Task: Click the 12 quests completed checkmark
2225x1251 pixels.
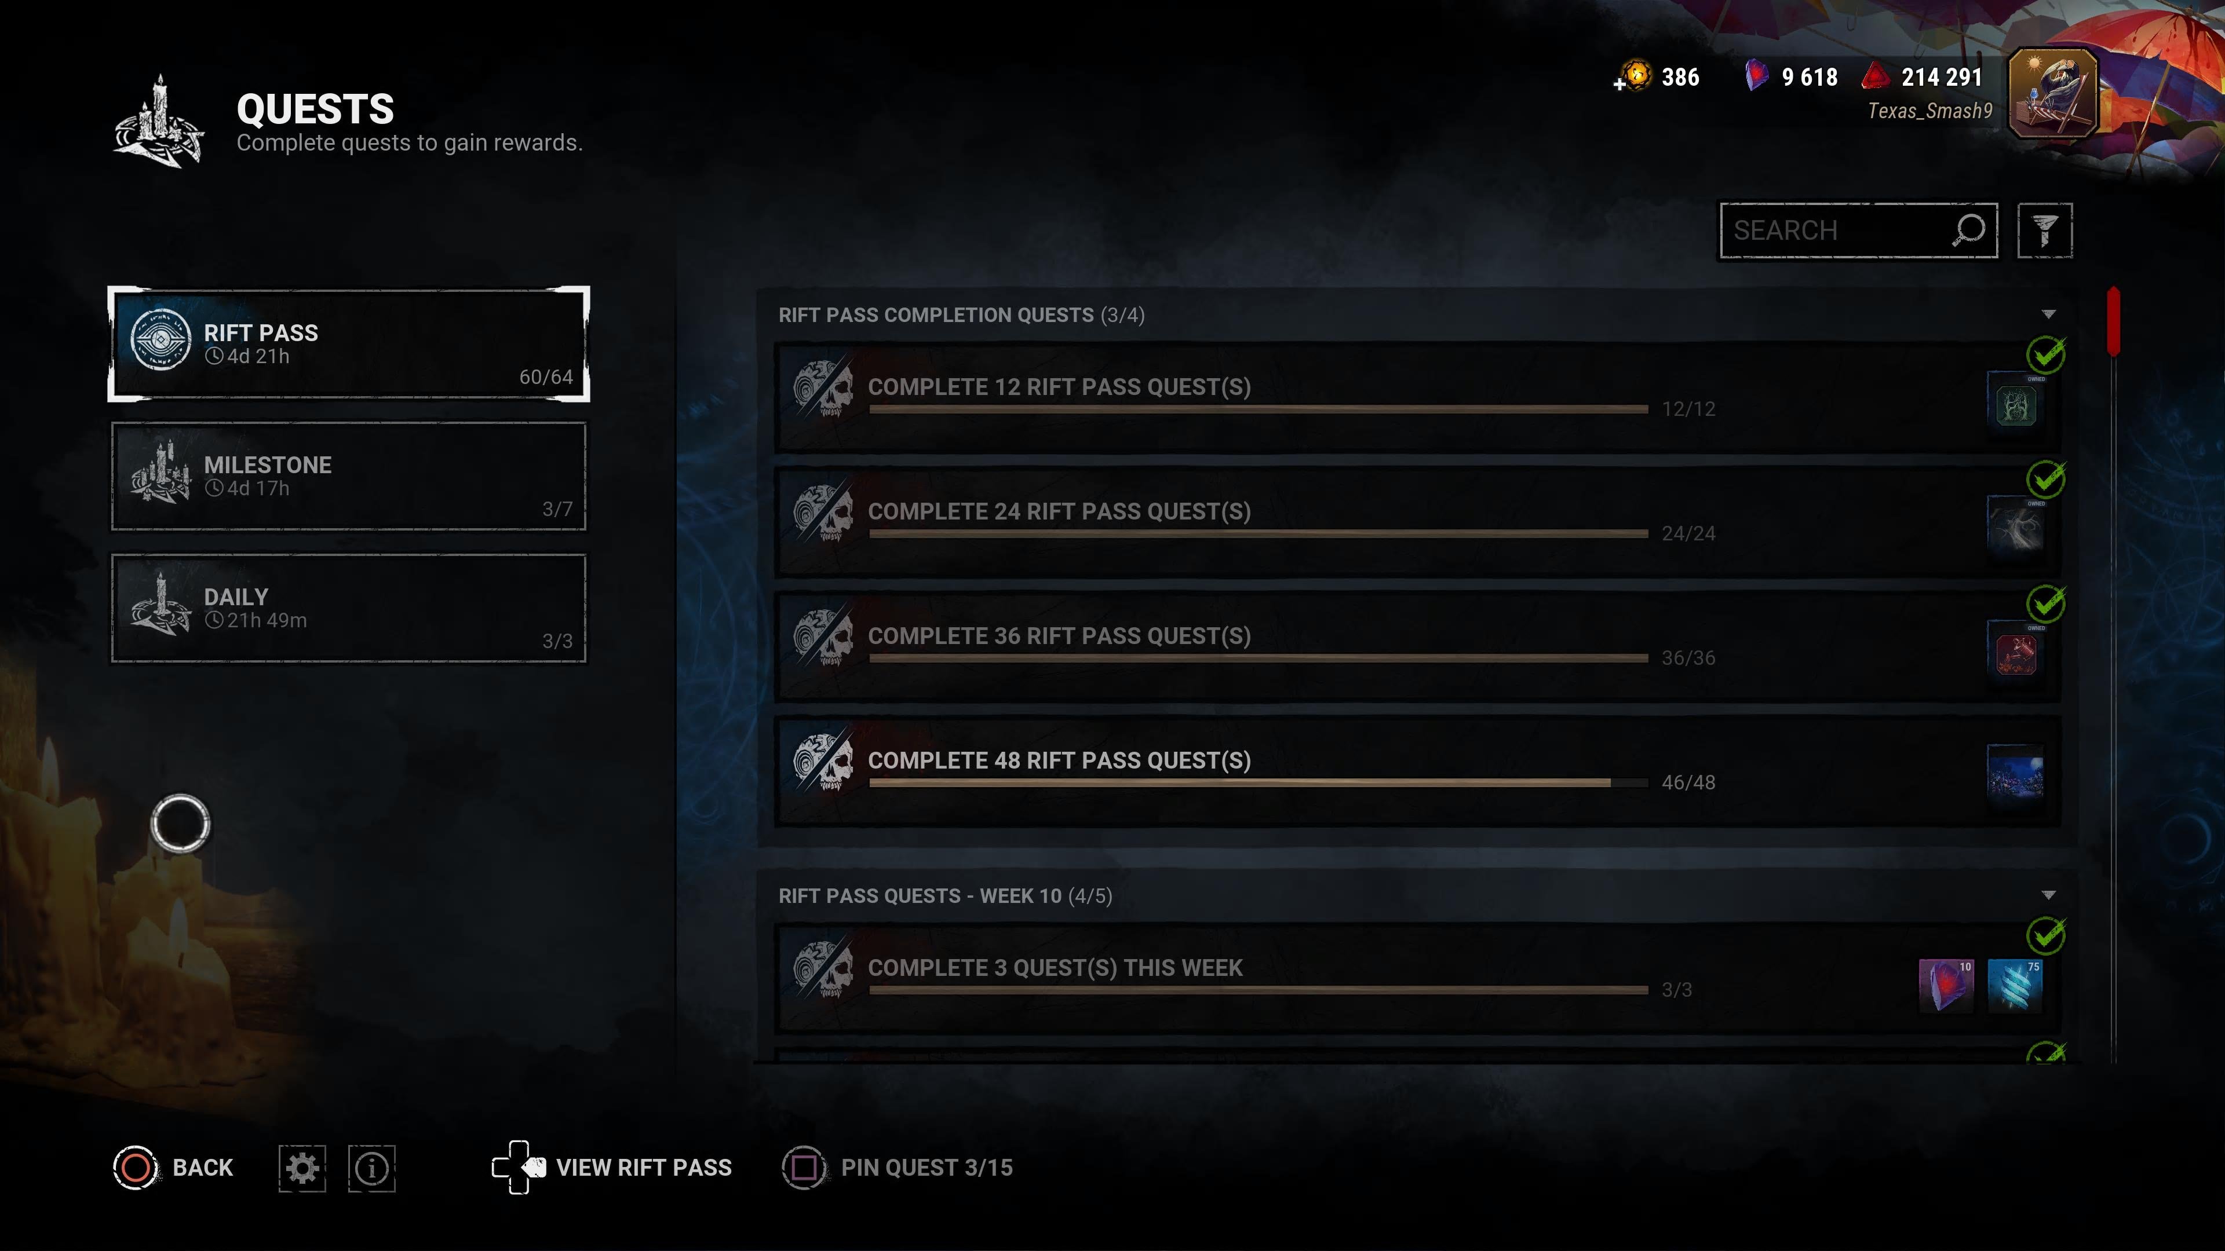Action: [x=2045, y=355]
